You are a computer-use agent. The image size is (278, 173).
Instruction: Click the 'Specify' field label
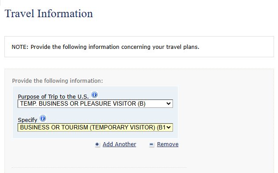(27, 120)
